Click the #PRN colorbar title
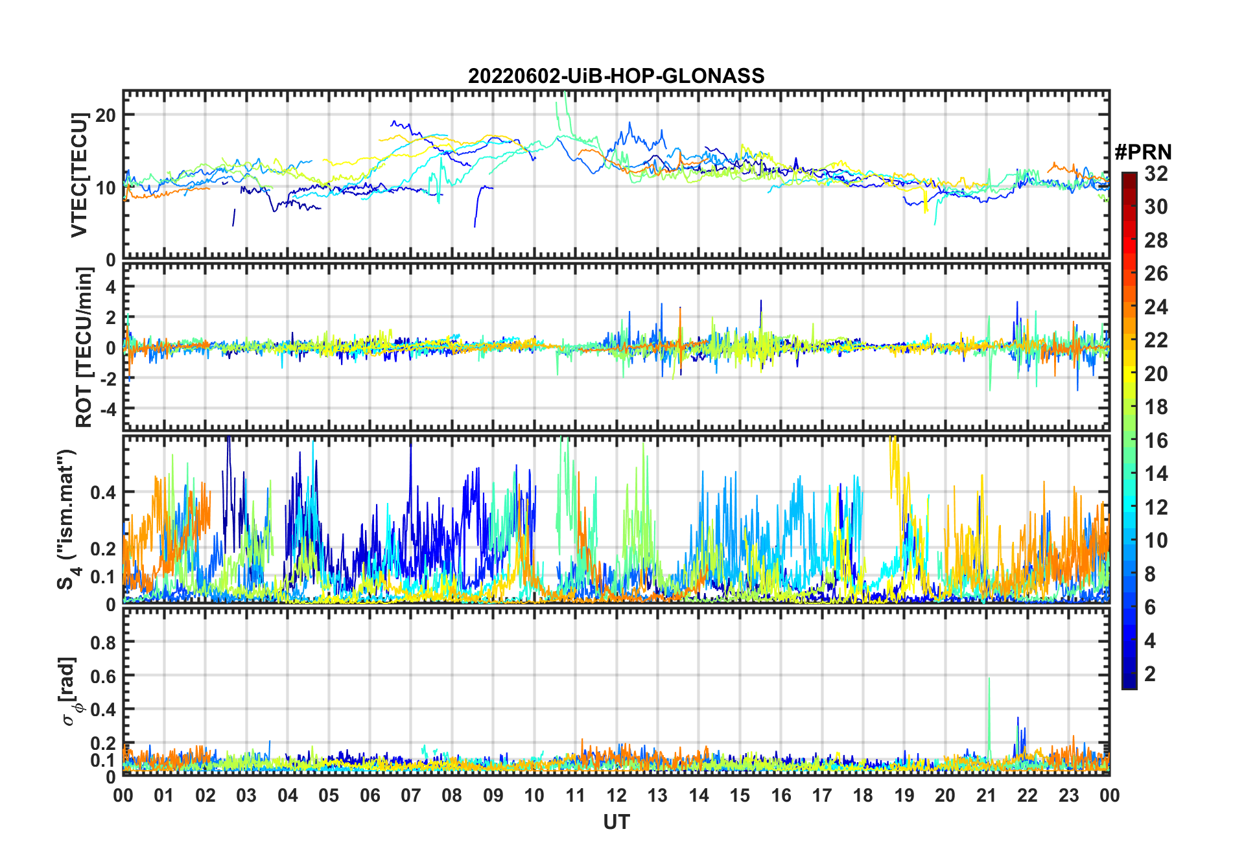This screenshot has height=862, width=1233. 1143,152
